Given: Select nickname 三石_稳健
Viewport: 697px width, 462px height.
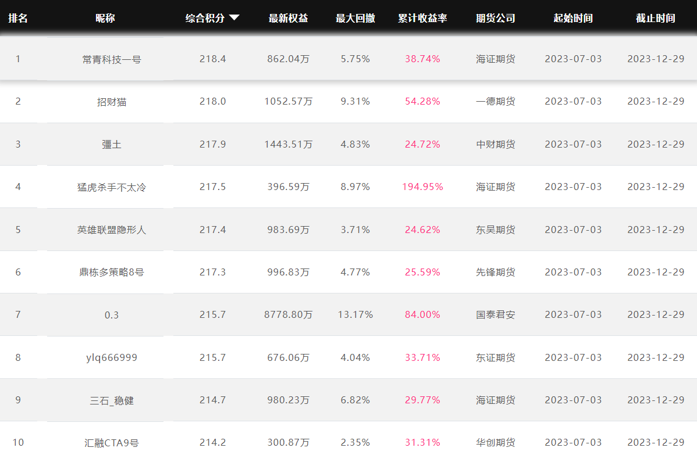Looking at the screenshot, I should 112,401.
